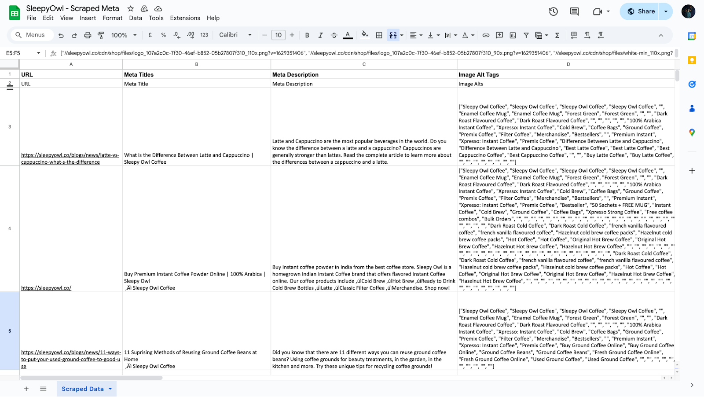Open Google Calendar side panel icon
The image size is (704, 397).
point(692,36)
